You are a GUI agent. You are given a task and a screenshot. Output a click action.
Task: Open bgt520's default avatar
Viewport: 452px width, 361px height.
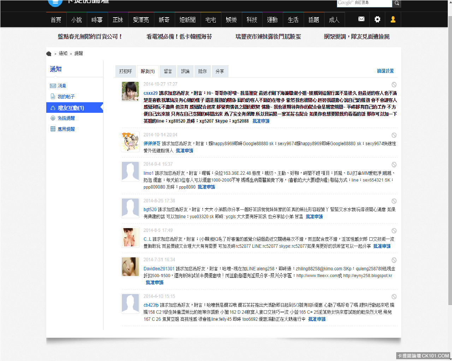(130, 208)
